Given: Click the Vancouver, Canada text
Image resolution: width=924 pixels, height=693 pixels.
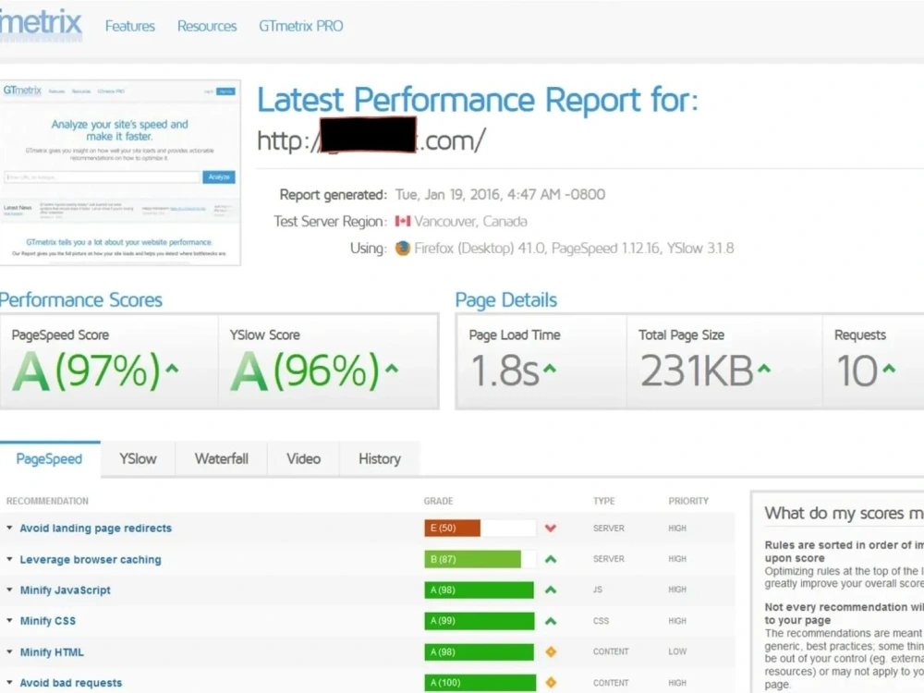Looking at the screenshot, I should pyautogui.click(x=470, y=222).
